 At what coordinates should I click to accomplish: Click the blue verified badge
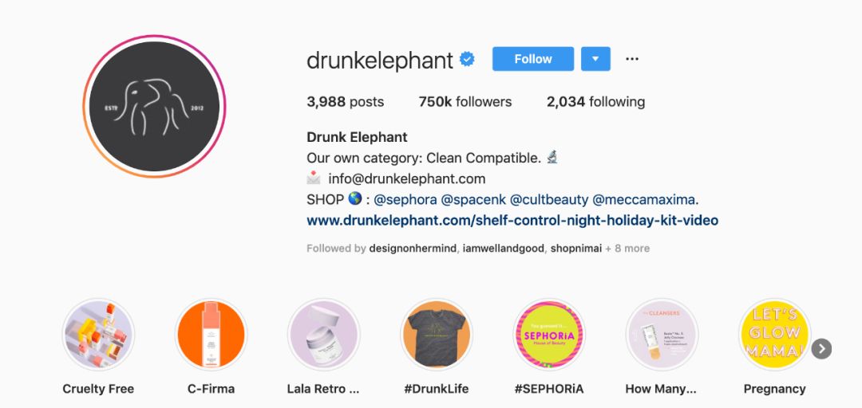tap(467, 59)
